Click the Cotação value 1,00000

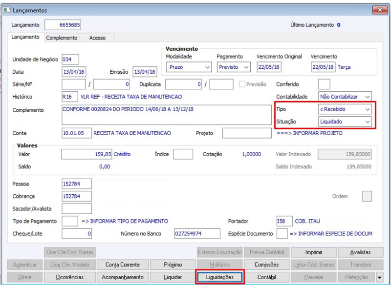click(x=251, y=154)
